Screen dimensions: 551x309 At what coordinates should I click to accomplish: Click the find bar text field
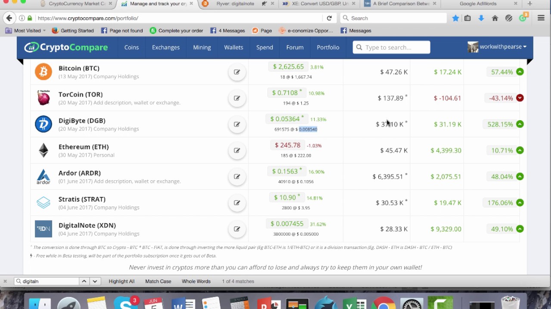point(46,281)
